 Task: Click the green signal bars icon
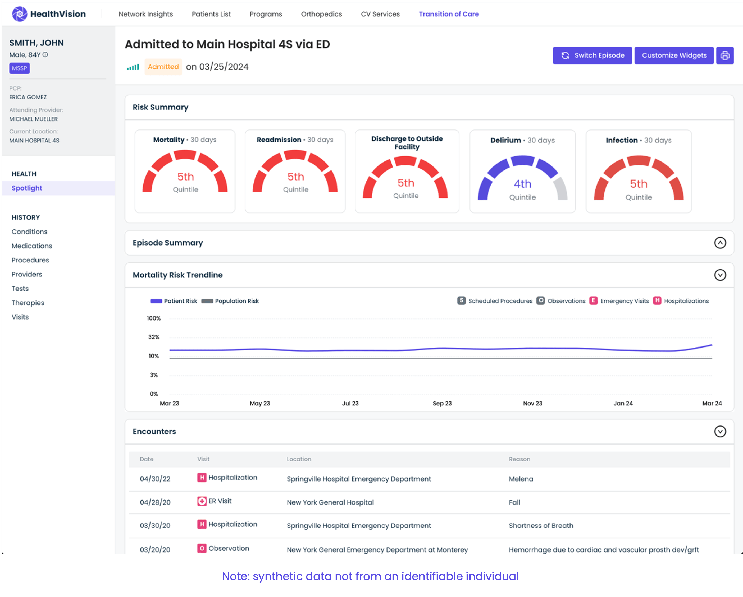click(133, 67)
